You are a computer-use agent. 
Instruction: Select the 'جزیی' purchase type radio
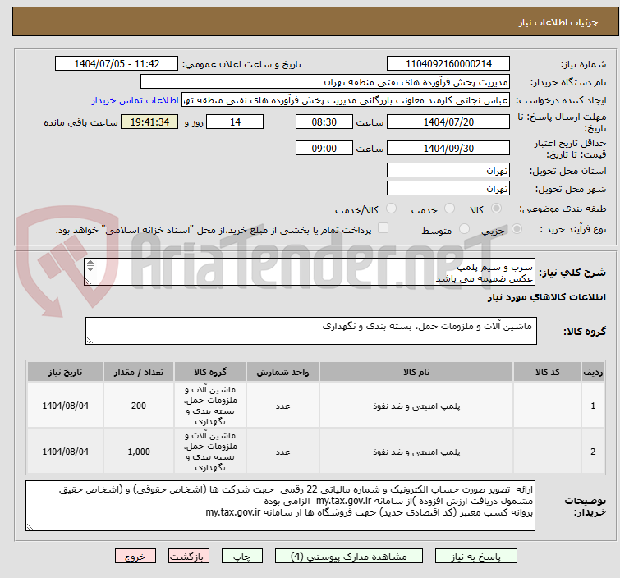point(504,230)
